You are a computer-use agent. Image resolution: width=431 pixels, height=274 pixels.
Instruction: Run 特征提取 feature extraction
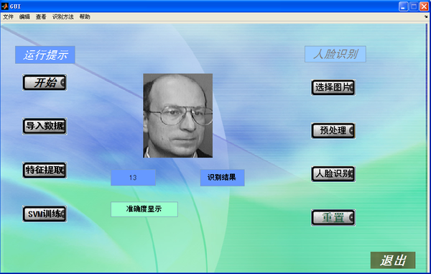click(45, 170)
